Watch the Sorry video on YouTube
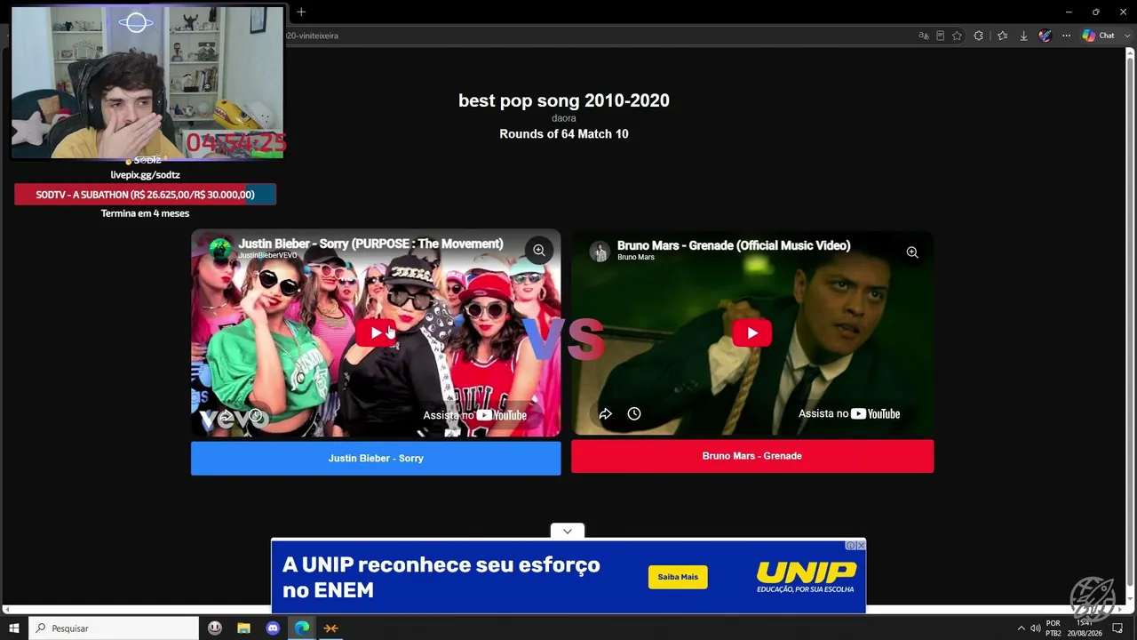 (474, 415)
